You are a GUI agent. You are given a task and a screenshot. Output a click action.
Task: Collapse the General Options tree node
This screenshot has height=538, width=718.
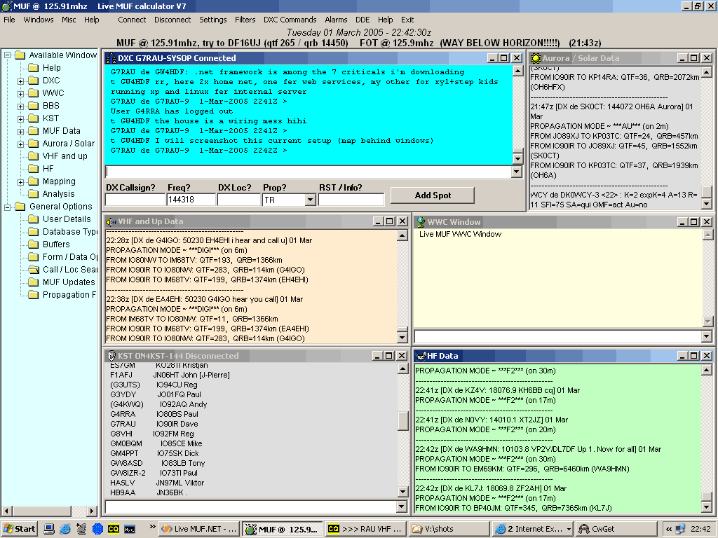(x=6, y=207)
